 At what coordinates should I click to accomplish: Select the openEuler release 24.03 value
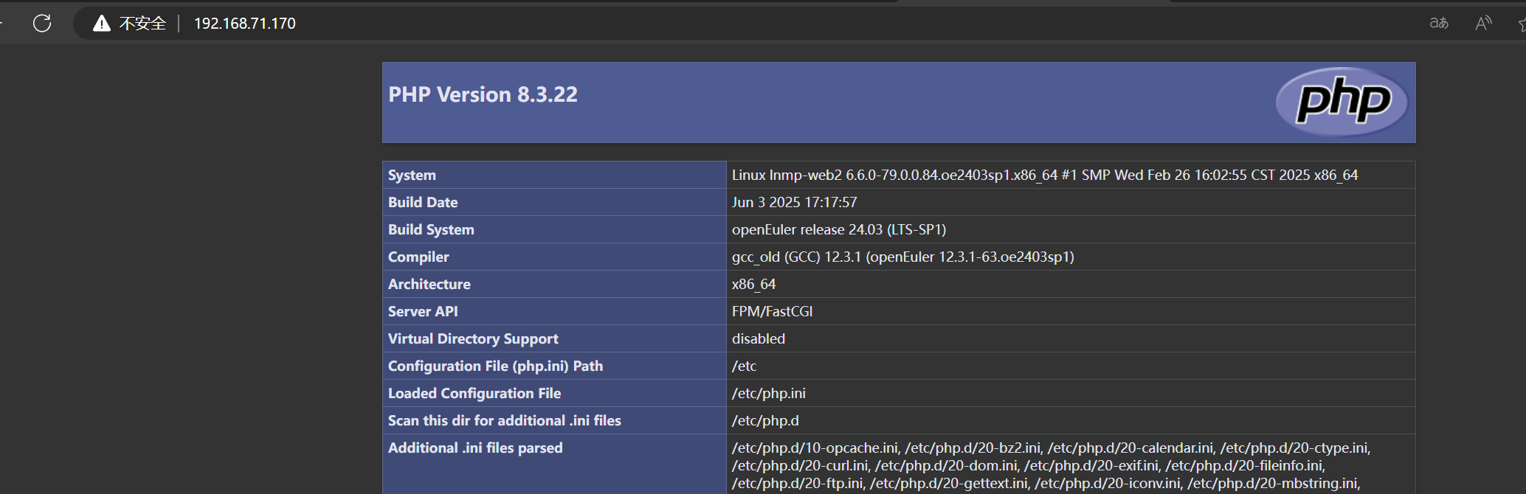(x=839, y=229)
